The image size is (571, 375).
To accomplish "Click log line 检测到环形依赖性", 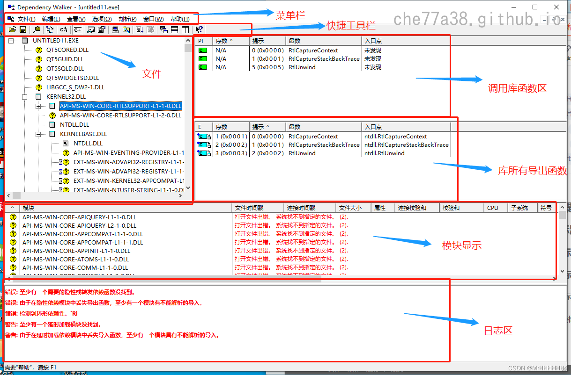I will point(42,313).
